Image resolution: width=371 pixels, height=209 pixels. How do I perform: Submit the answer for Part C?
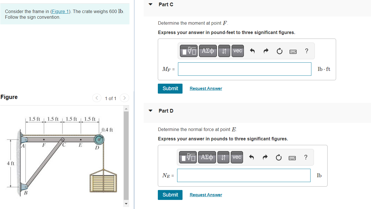click(x=170, y=88)
